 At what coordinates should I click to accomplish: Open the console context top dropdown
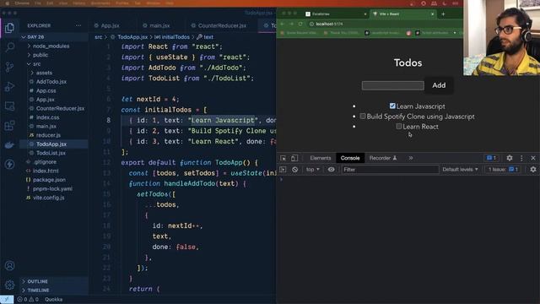313,170
